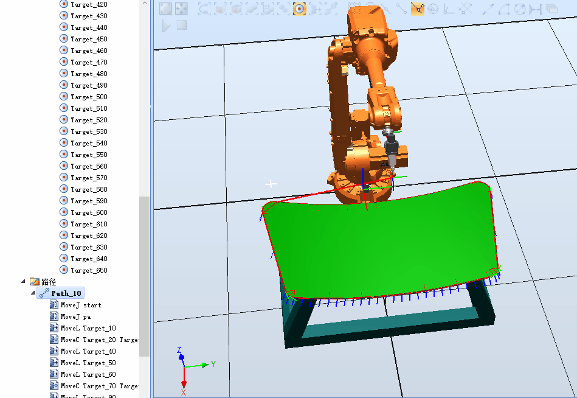Screen dimensions: 577x398
Task: Click the target icon beside Target_540
Action: (x=64, y=142)
